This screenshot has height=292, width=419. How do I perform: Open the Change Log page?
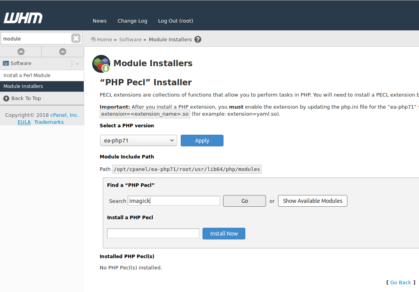132,21
